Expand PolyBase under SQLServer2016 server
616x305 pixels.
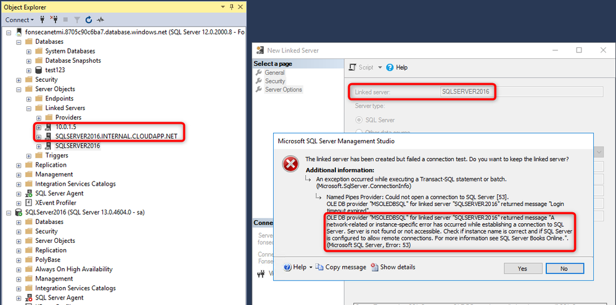pos(18,259)
